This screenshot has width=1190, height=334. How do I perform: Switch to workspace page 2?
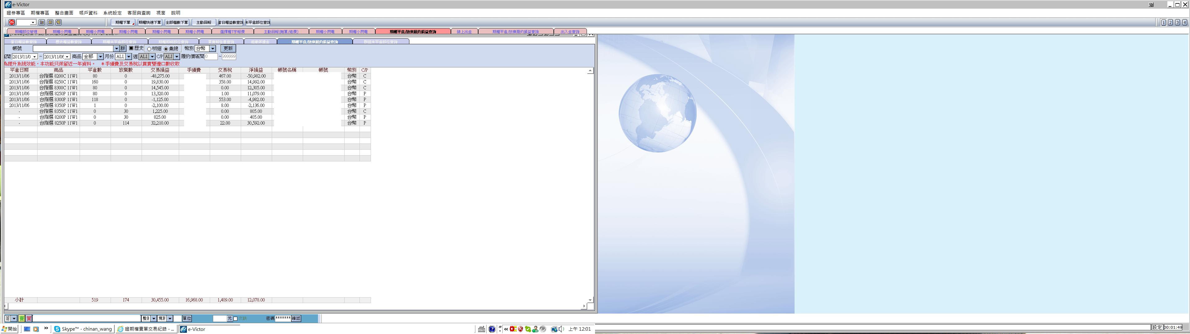[x=1170, y=22]
